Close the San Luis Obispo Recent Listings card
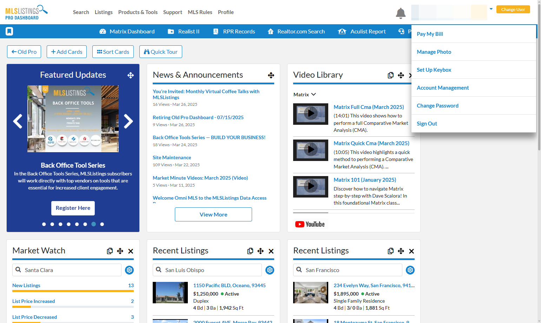The image size is (541, 323). click(271, 251)
